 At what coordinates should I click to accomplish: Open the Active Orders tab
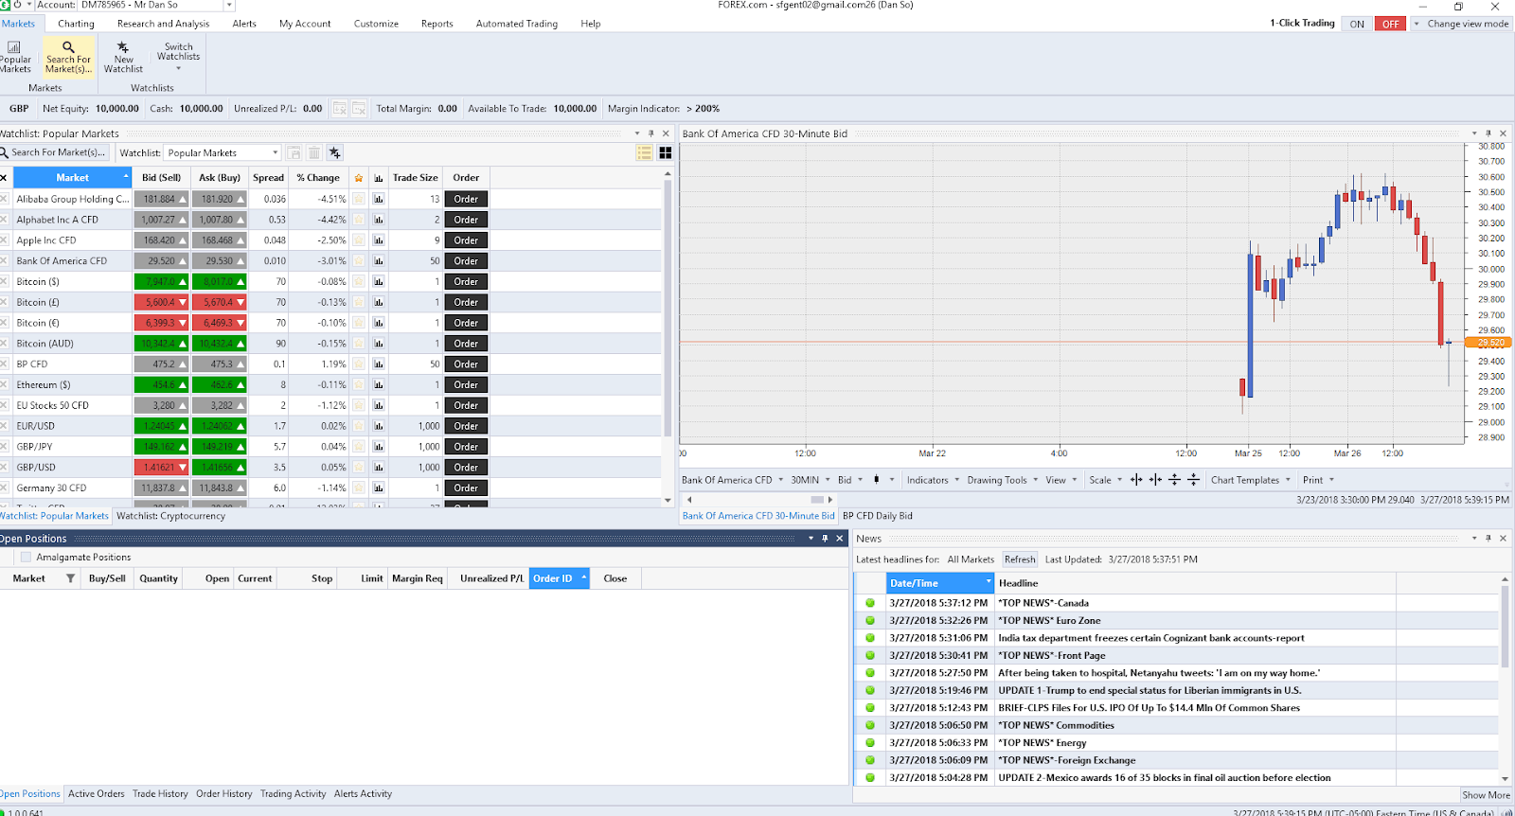point(96,794)
